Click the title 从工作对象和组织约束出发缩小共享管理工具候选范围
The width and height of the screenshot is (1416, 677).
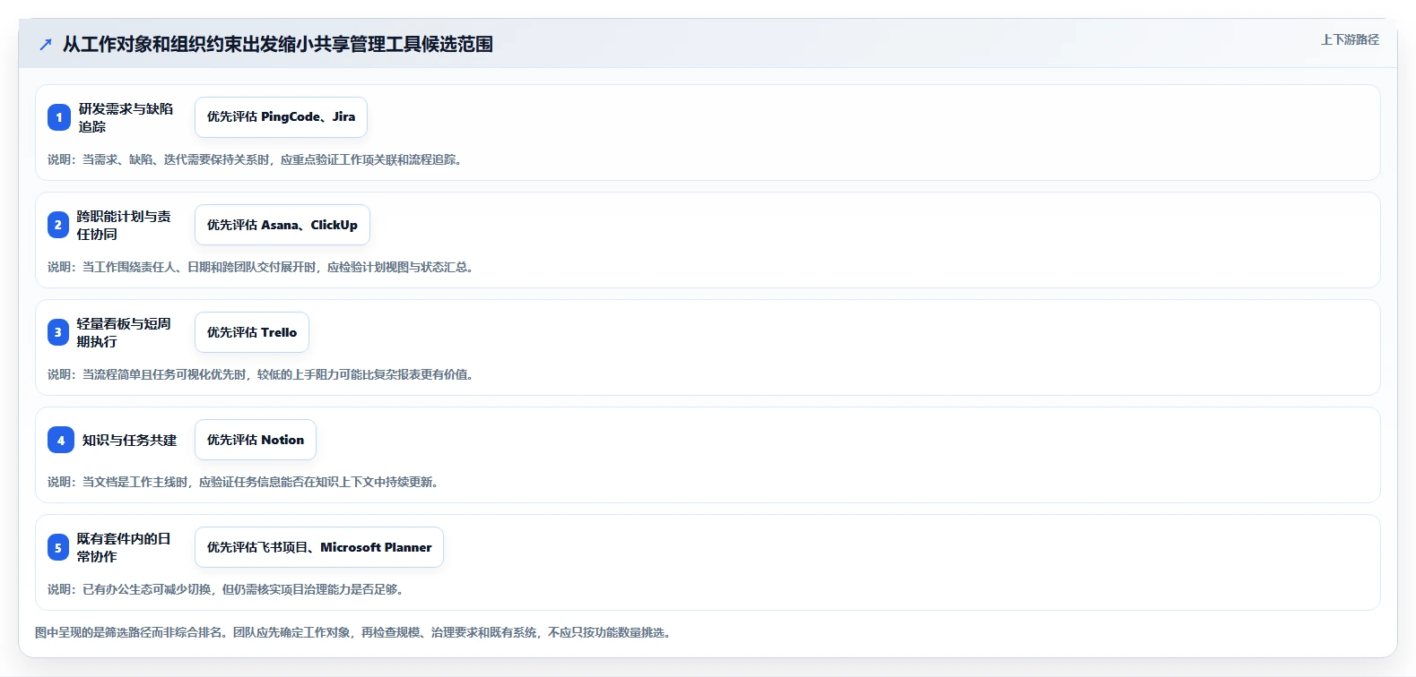point(278,44)
